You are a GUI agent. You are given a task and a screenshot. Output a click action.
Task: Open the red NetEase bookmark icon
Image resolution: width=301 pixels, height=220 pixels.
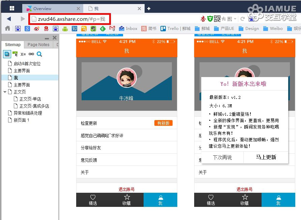(x=46, y=29)
